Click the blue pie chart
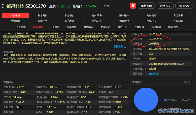This screenshot has width=196, height=115. (x=146, y=99)
